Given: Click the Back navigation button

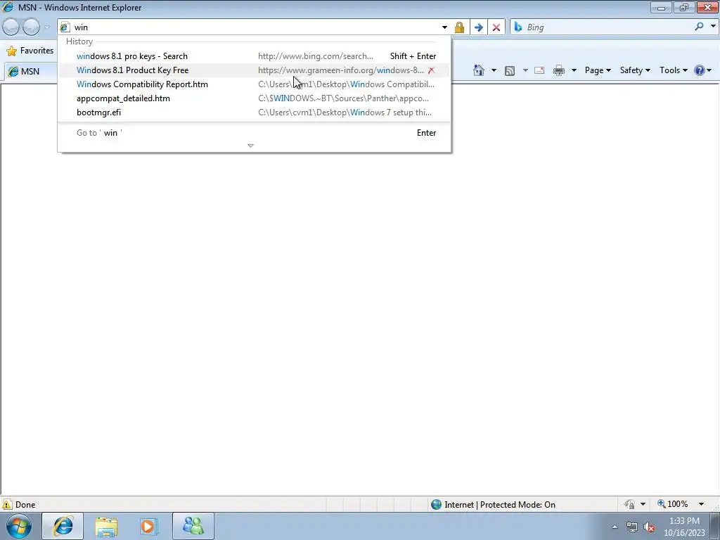Looking at the screenshot, I should 11,27.
